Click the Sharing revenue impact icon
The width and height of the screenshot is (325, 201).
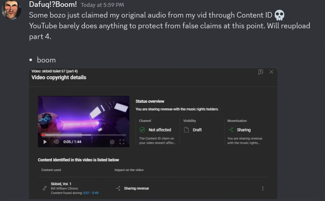tap(118, 188)
